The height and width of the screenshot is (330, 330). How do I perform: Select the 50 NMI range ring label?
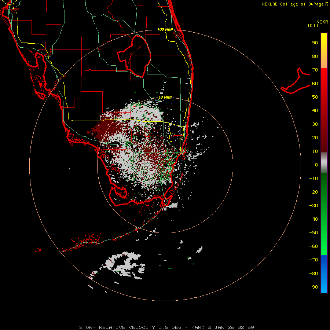(x=165, y=97)
